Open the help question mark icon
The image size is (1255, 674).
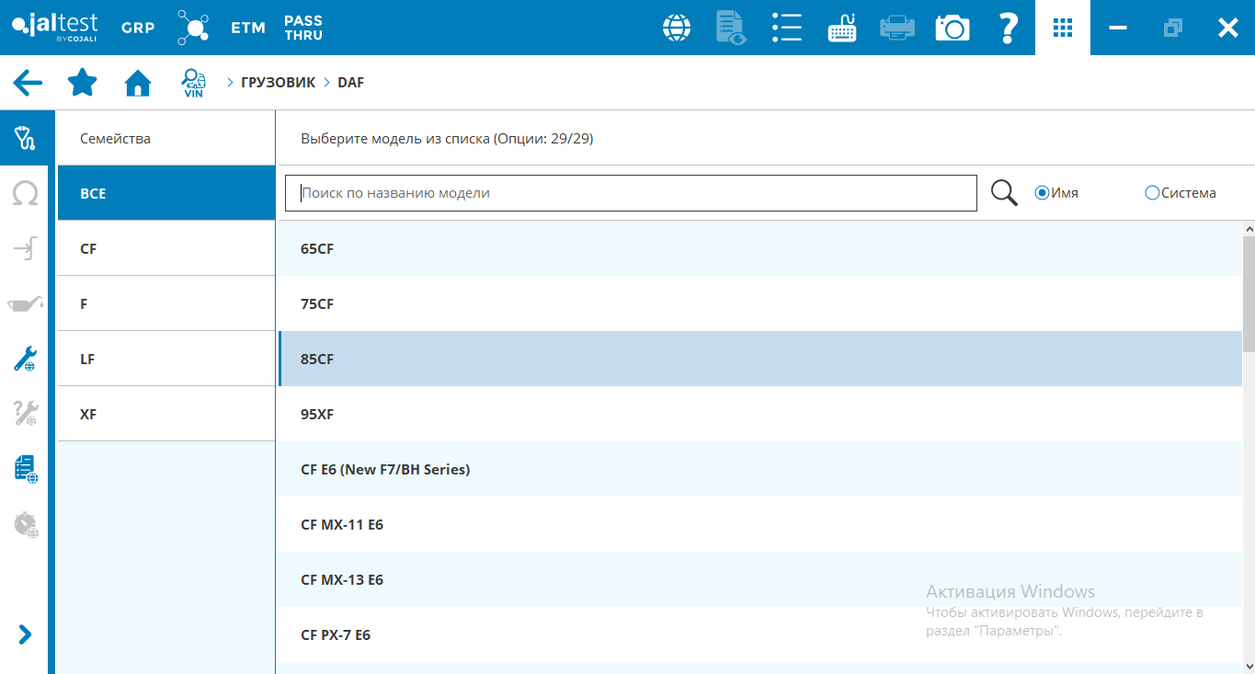pyautogui.click(x=1009, y=28)
